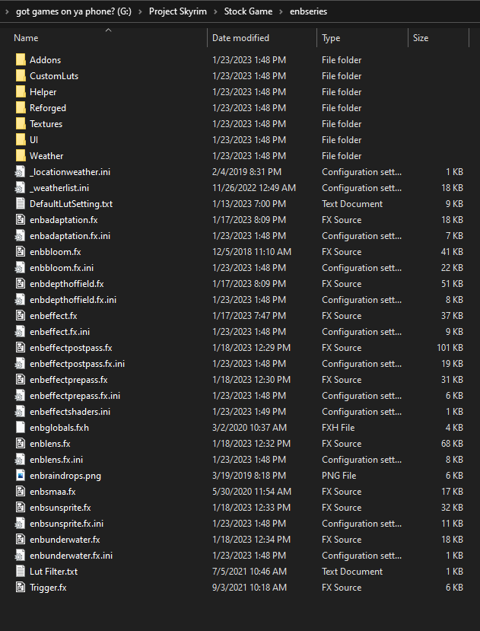Viewport: 480px width, 631px height.
Task: Click the Helper folder icon
Action: click(21, 92)
